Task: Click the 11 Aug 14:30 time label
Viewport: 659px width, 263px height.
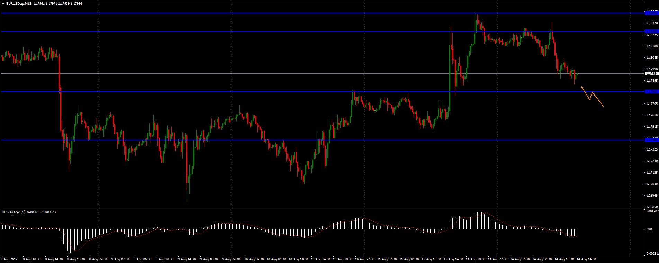Action: pyautogui.click(x=453, y=259)
